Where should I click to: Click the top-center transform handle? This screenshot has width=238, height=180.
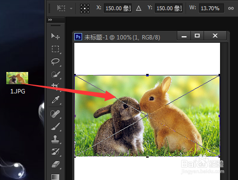(147, 75)
